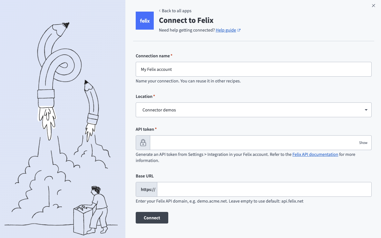Image resolution: width=381 pixels, height=238 pixels.
Task: Open the Help guide link
Action: click(226, 30)
